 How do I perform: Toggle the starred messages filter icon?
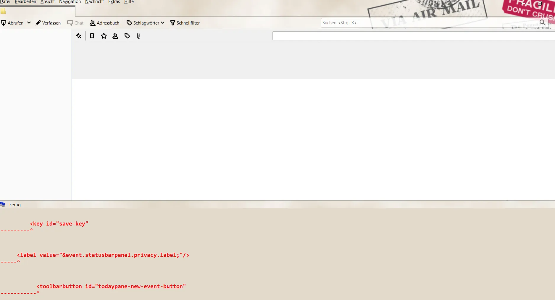click(x=104, y=36)
